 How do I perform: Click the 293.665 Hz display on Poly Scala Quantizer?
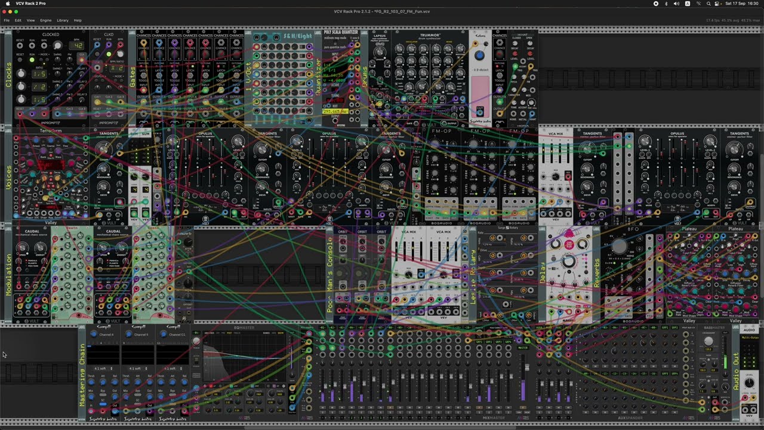(x=334, y=111)
